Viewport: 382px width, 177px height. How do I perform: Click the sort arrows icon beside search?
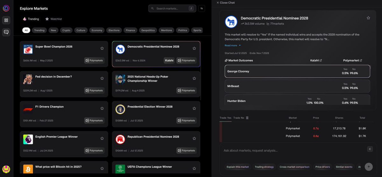pyautogui.click(x=202, y=9)
